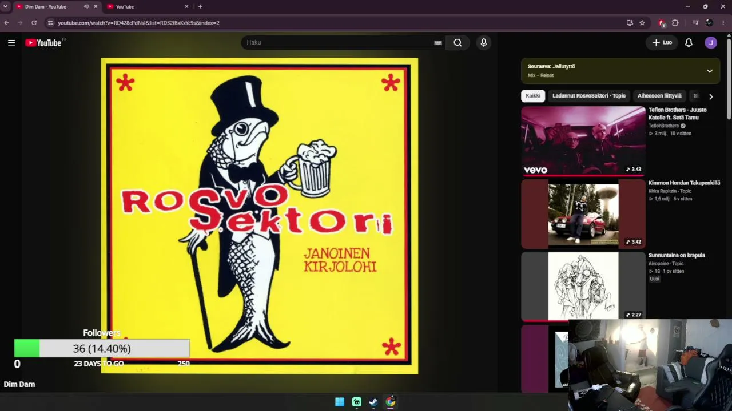
Task: Go back in browser history
Action: click(6, 23)
